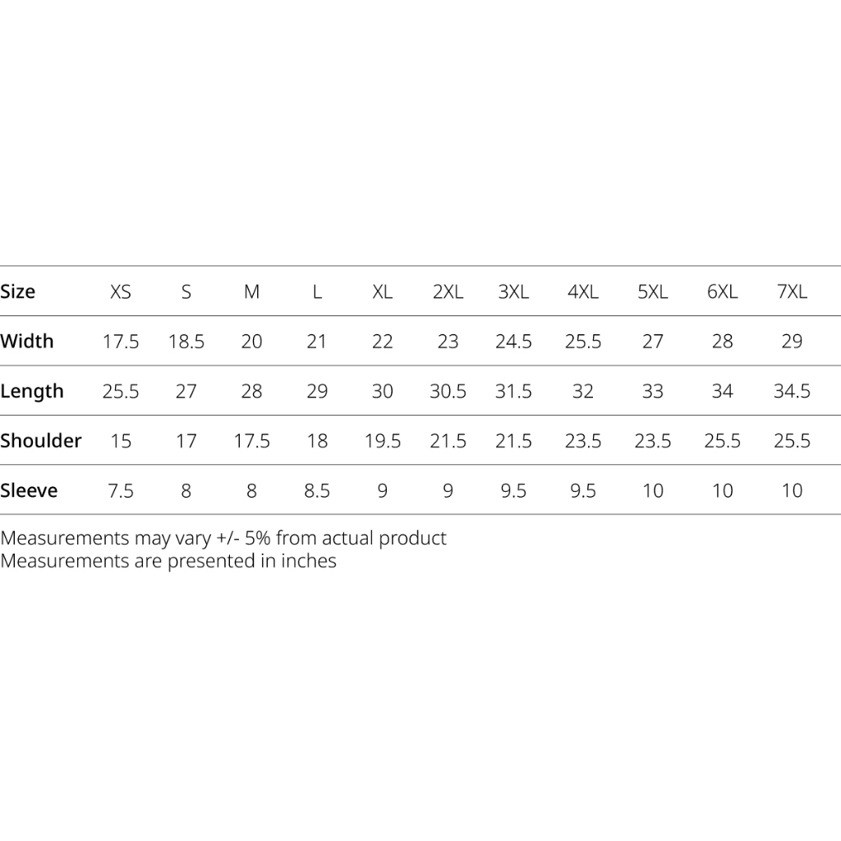
Task: Select the Length row label
Action: [x=32, y=391]
